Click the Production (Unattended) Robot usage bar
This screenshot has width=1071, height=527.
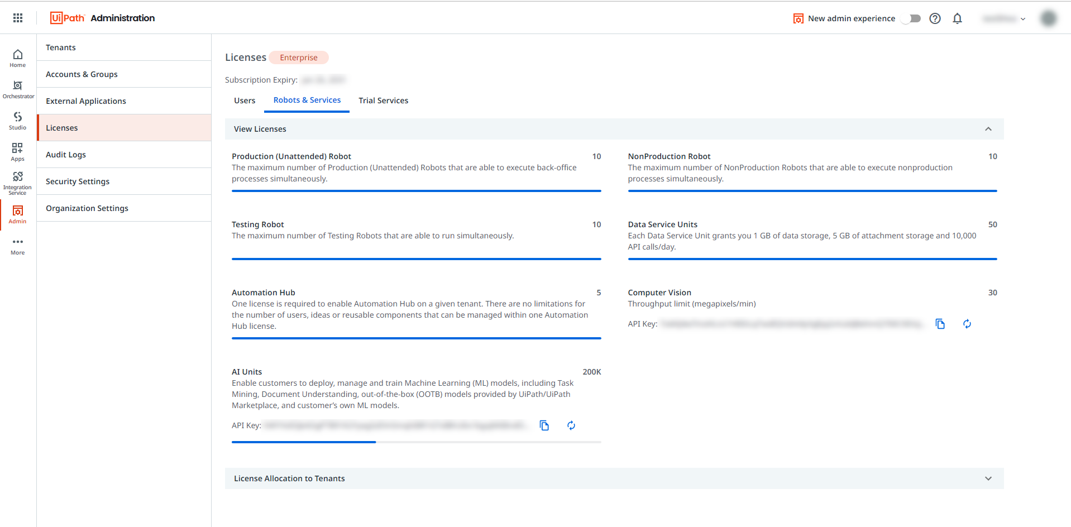pos(417,191)
